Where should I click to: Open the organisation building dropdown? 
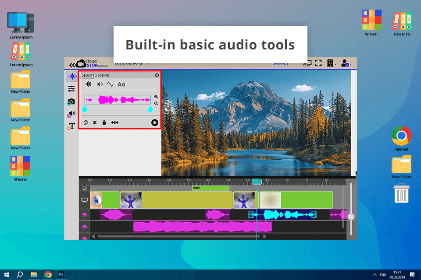pos(332,63)
